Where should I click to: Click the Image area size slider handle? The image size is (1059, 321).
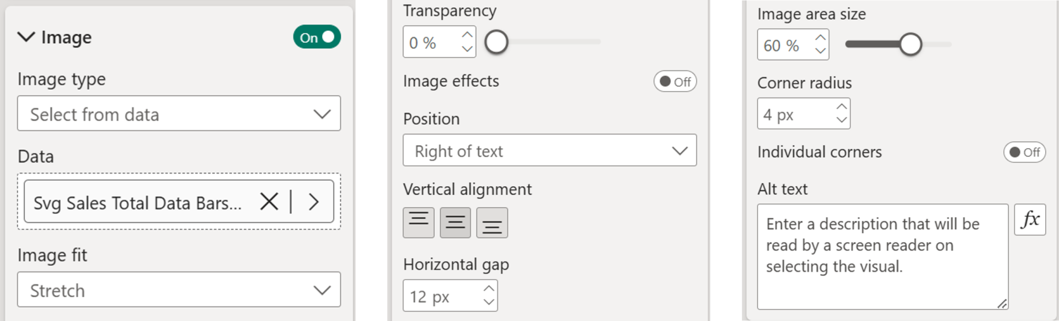911,44
